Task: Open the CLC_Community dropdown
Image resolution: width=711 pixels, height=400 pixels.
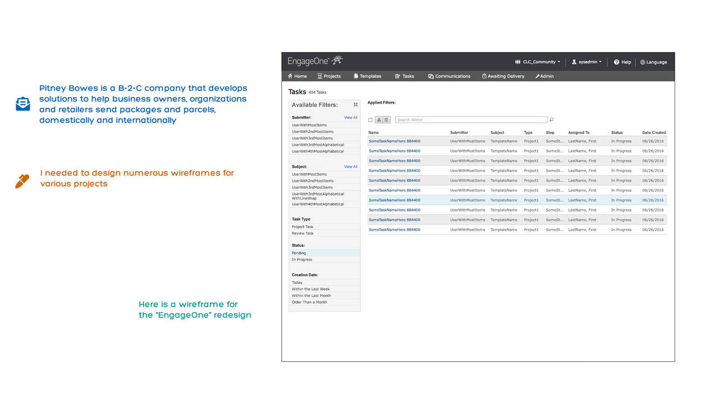Action: 537,62
